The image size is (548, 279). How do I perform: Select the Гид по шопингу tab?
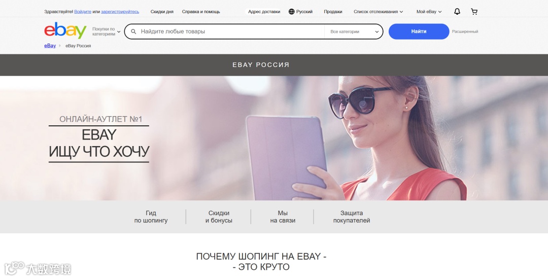pos(151,217)
